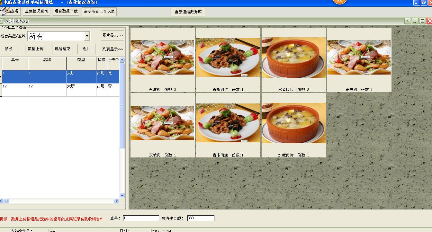
Task: Open 点菜情况查询 from the toolbar
Action: pyautogui.click(x=37, y=11)
